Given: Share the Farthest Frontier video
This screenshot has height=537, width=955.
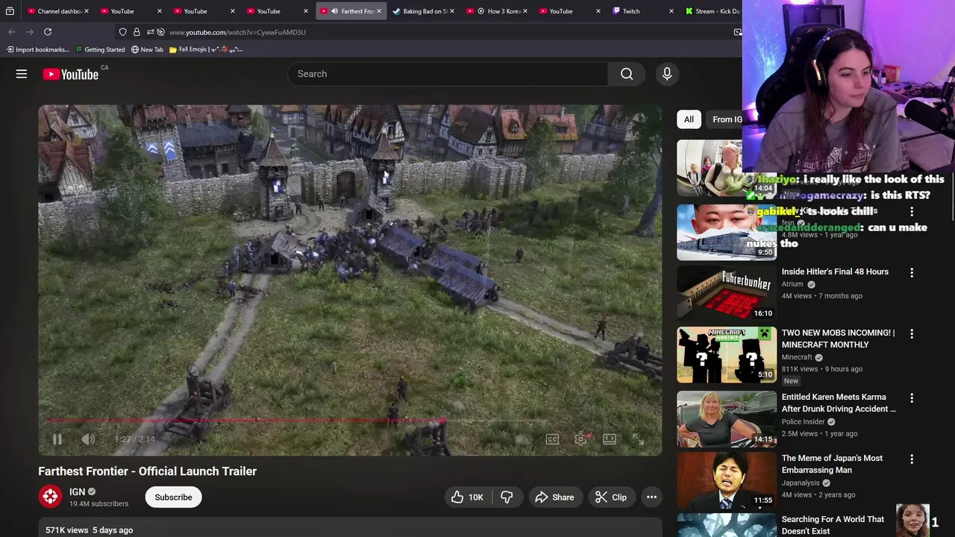Looking at the screenshot, I should coord(554,497).
